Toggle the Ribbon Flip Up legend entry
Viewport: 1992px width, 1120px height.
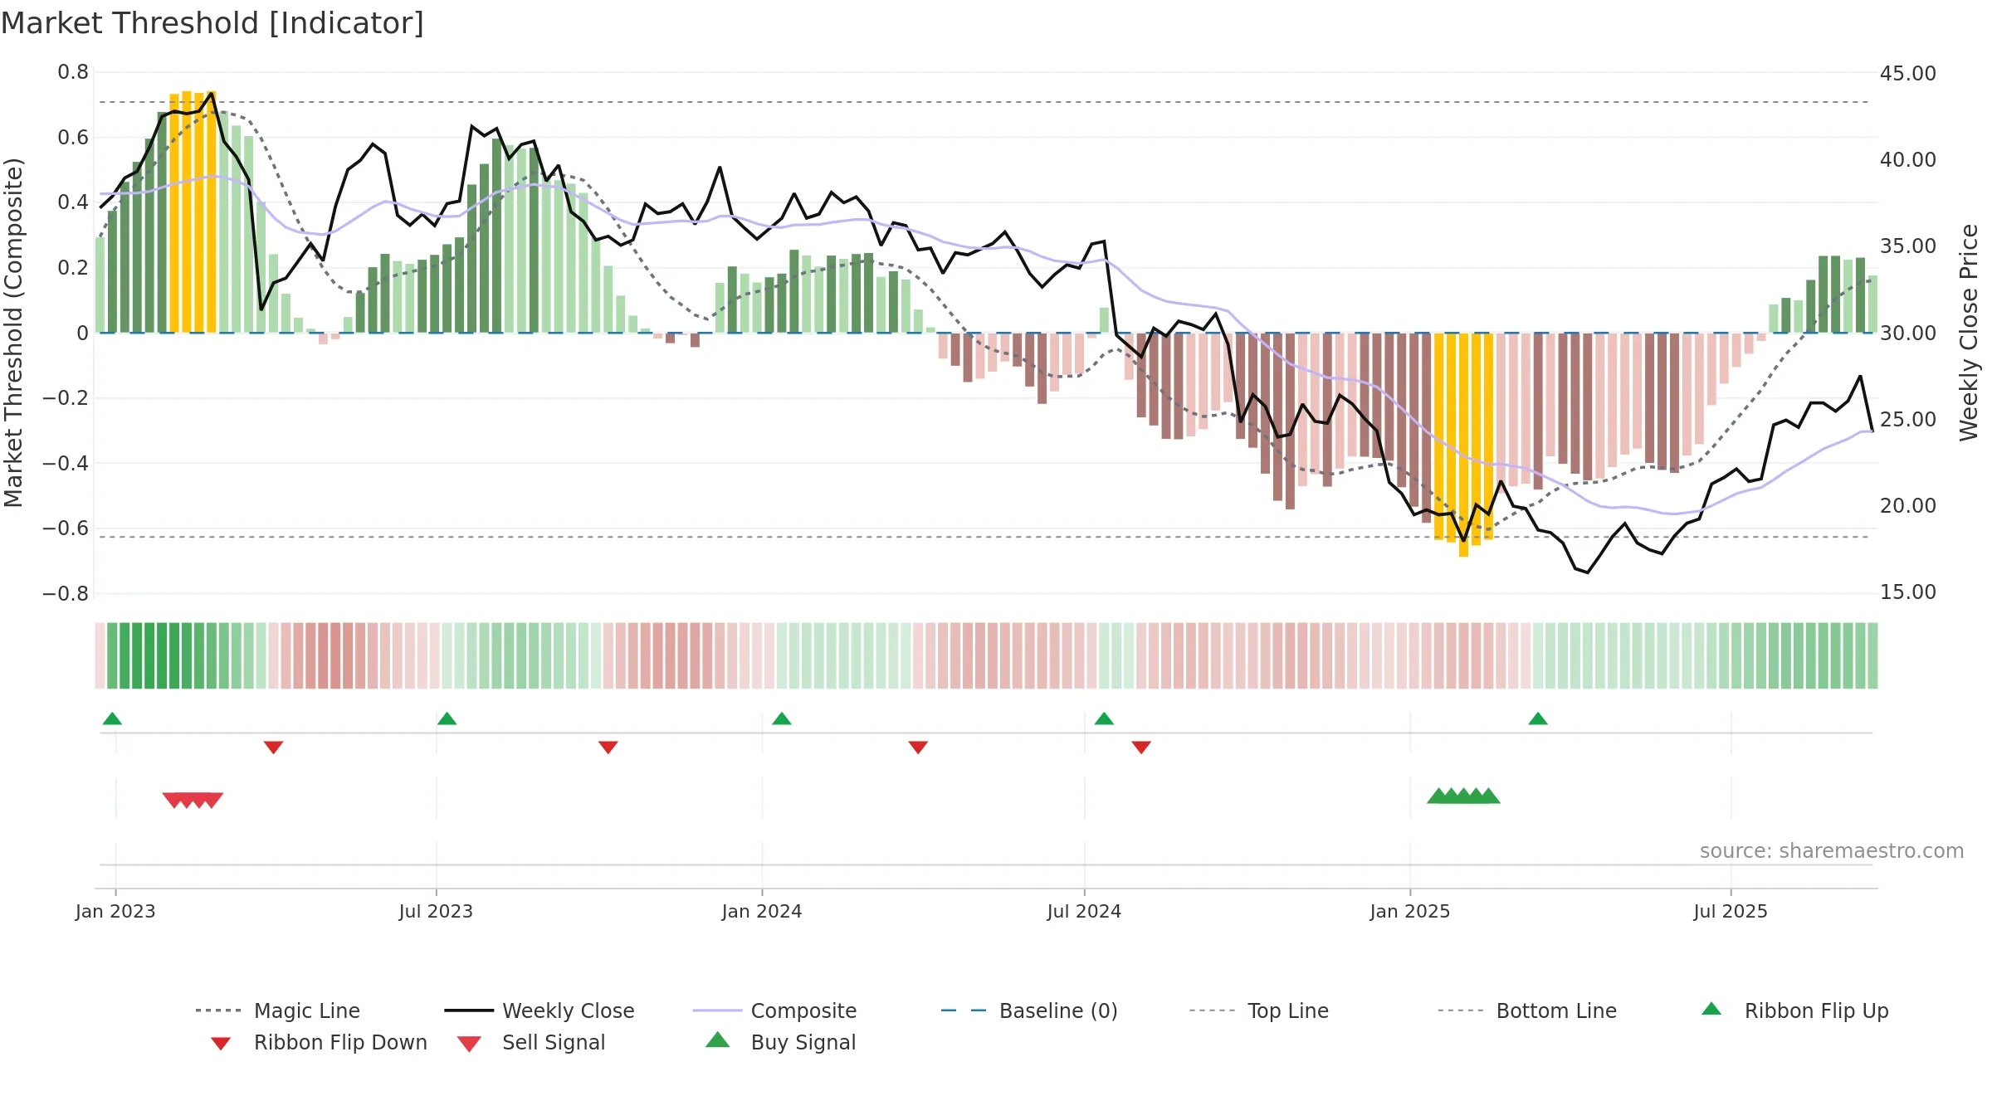(x=1794, y=1010)
